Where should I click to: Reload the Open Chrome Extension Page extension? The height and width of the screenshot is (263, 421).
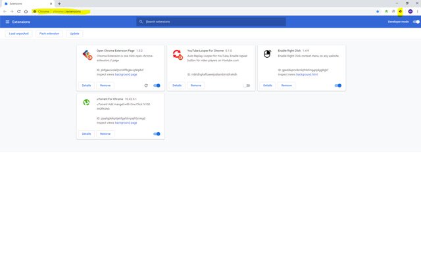[146, 85]
